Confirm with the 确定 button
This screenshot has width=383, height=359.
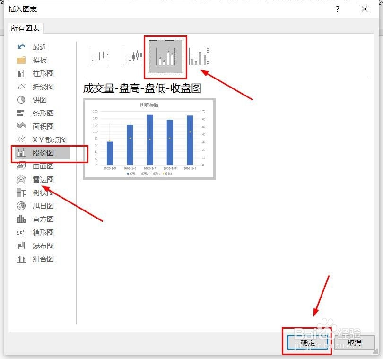[308, 342]
